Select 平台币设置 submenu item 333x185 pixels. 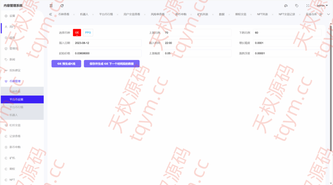click(22, 99)
